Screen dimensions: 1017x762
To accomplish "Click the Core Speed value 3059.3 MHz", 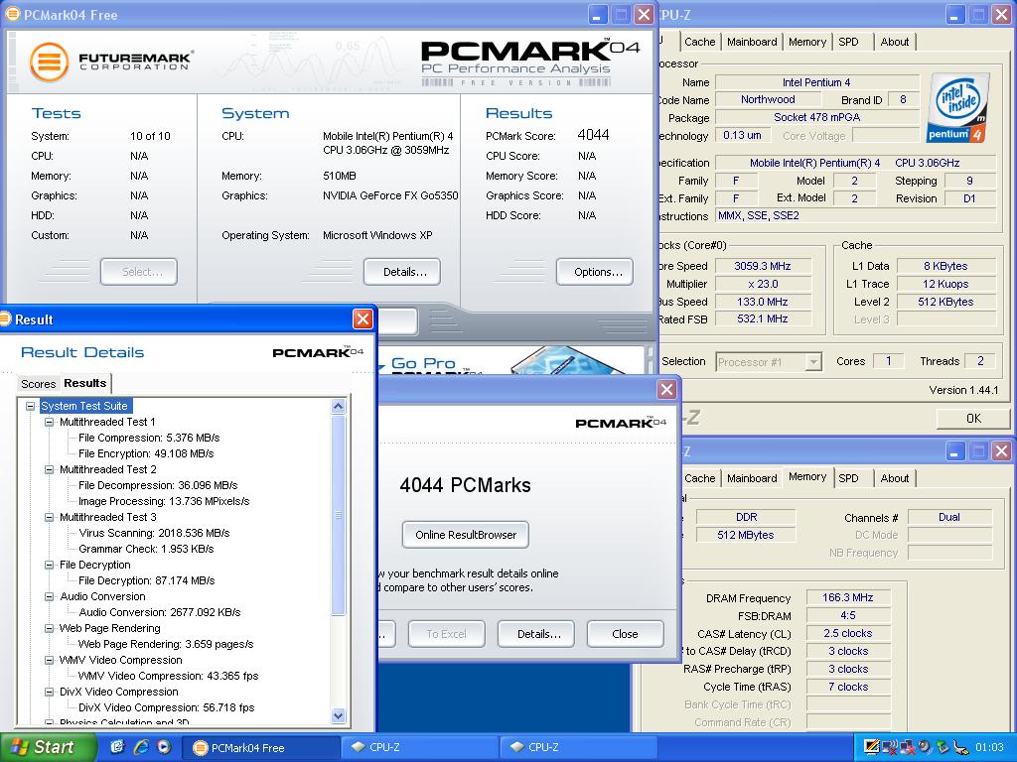I will point(762,266).
